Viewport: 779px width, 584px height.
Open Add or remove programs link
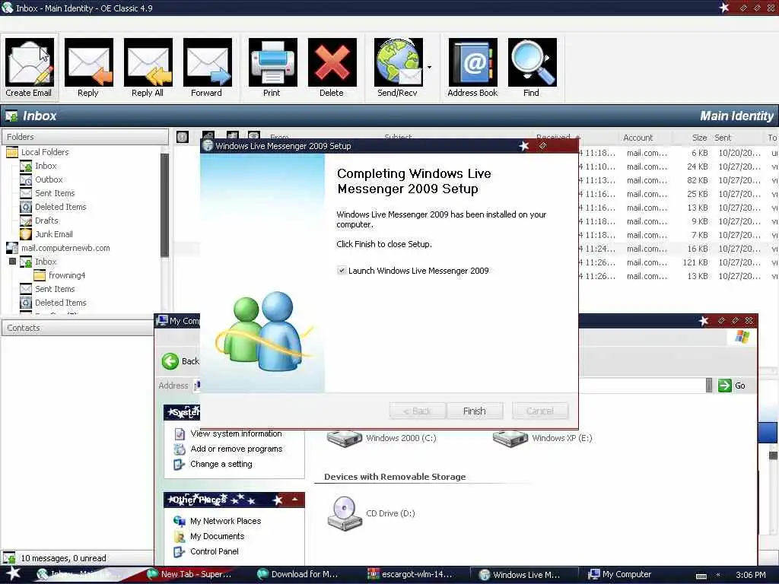coord(236,449)
